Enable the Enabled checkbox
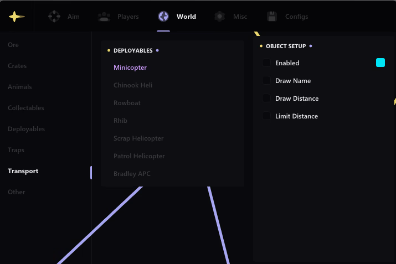Image resolution: width=396 pixels, height=264 pixels. pos(266,63)
